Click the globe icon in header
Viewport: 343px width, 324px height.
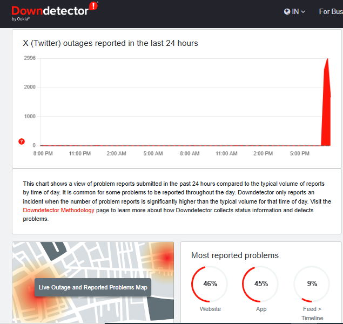click(x=287, y=11)
